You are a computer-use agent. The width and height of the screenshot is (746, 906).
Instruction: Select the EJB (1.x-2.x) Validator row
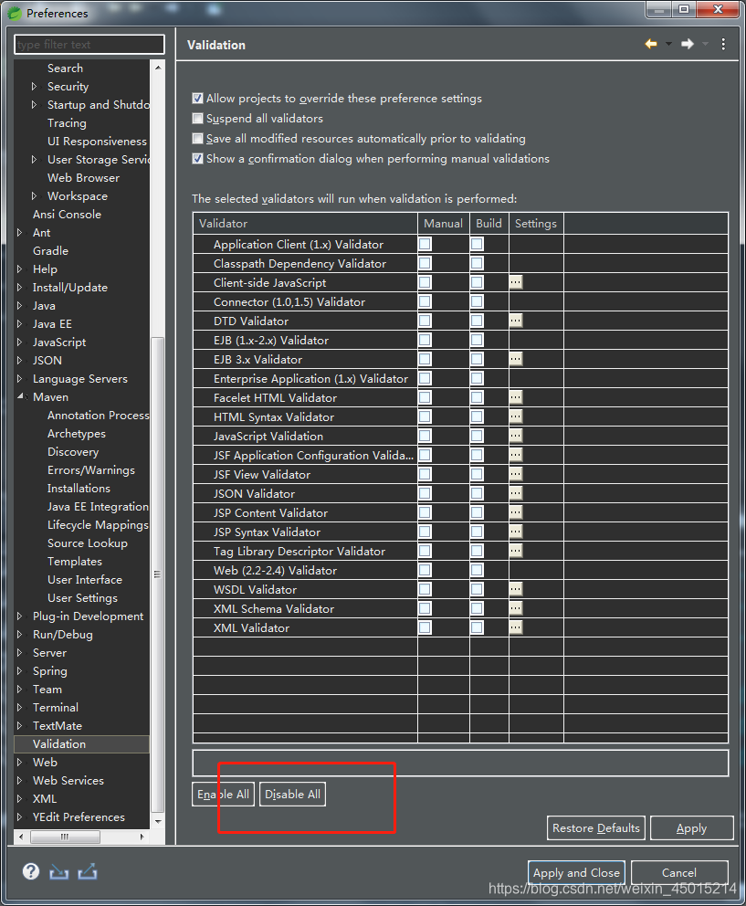click(x=460, y=341)
